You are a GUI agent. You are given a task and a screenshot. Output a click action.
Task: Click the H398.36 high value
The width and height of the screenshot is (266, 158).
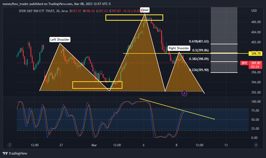(89, 11)
